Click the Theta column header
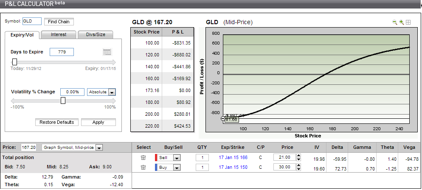The height and width of the screenshot is (190, 422). [x=387, y=147]
